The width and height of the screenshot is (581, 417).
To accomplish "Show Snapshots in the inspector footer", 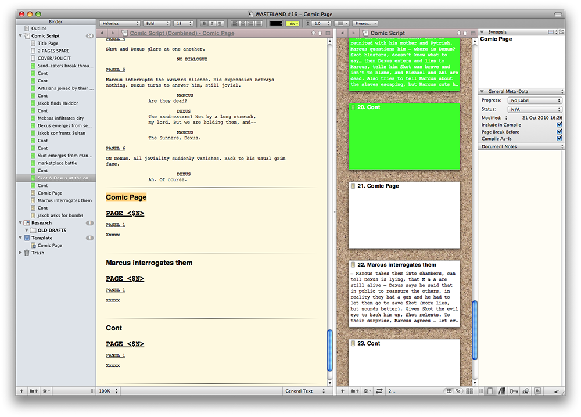I will pos(526,391).
